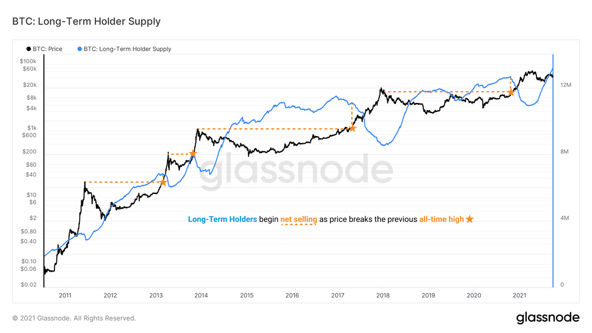The image size is (592, 333).
Task: Click the 2018 x-axis year label
Action: point(383,295)
